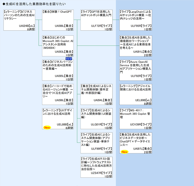Click the 2日間 duration on UAI97L box
Screen dimensions: 194x186
coord(148,152)
